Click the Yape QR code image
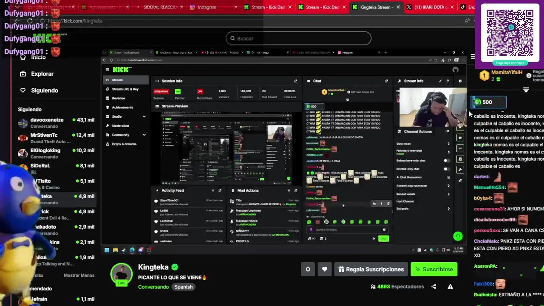 tap(510, 32)
